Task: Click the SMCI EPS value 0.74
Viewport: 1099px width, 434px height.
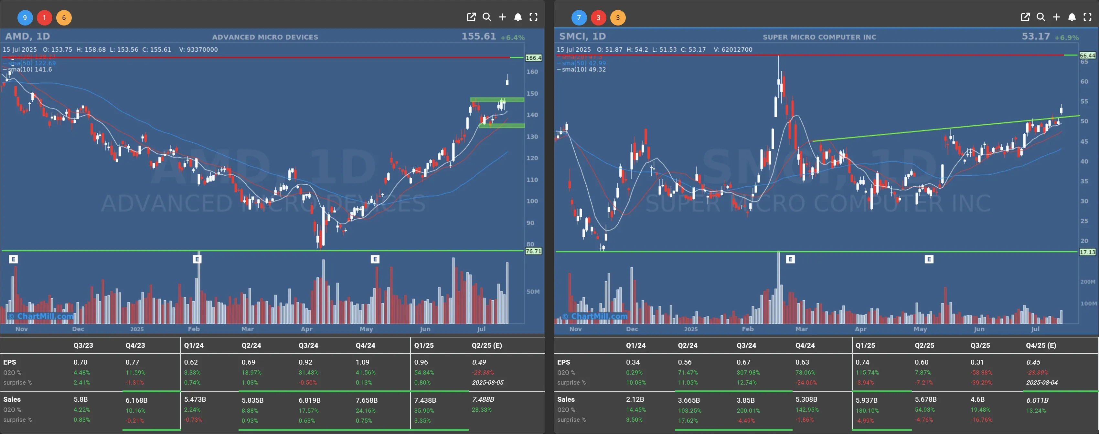Action: tap(862, 362)
